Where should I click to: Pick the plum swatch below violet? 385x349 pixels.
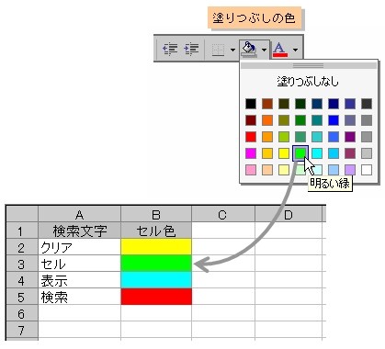pyautogui.click(x=350, y=153)
